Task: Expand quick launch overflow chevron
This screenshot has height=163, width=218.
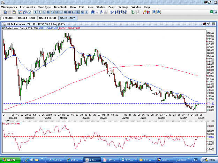Action: (42, 159)
